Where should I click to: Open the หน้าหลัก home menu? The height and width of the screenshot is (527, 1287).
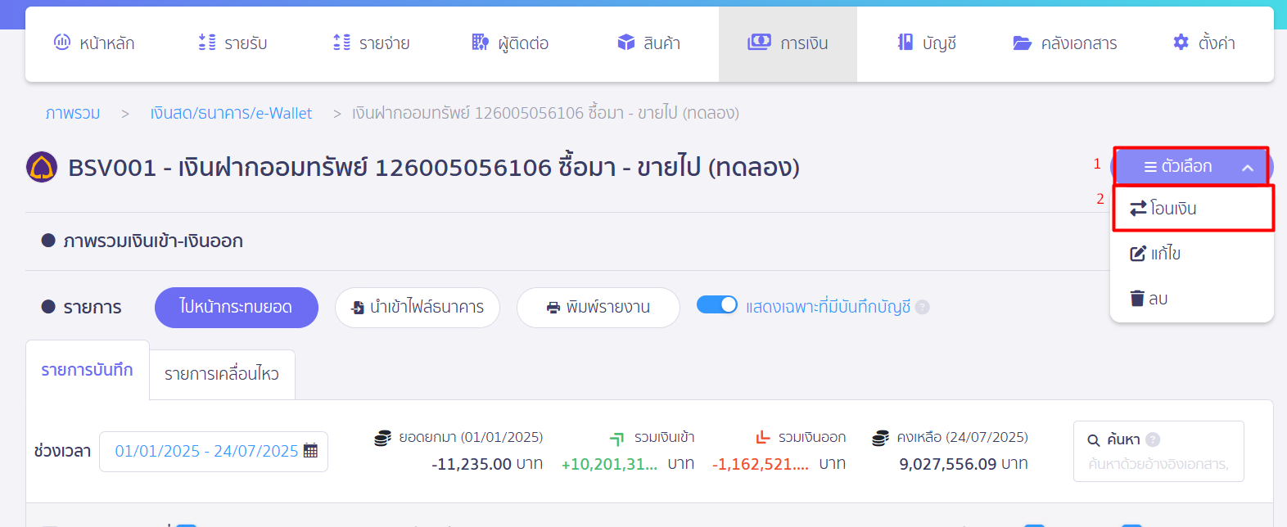point(94,43)
